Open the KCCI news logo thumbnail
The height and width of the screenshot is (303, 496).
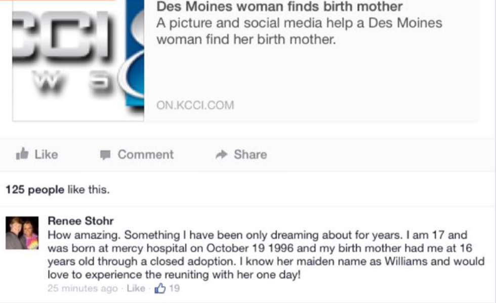78,61
